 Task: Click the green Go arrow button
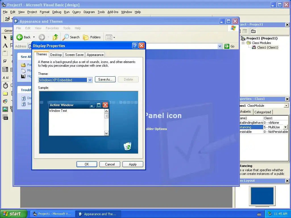coord(227,46)
